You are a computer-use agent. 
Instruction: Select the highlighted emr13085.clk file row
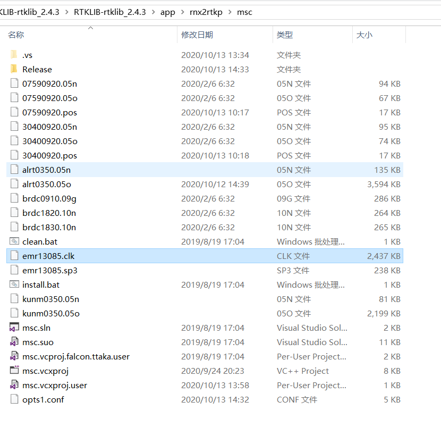click(x=47, y=256)
